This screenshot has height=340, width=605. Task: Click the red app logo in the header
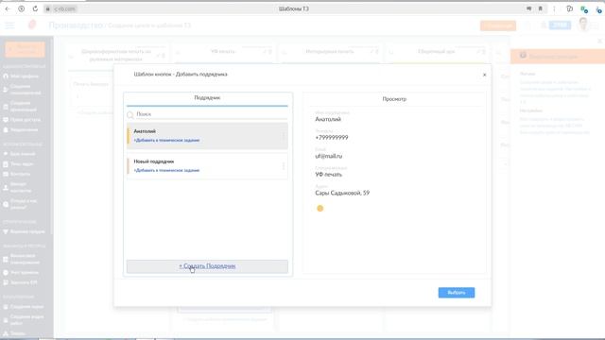click(32, 25)
